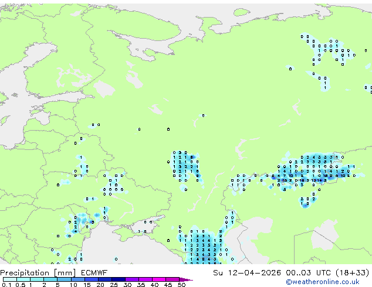
Task: Click the legend's above-50 arrow tip
Action: [186, 279]
